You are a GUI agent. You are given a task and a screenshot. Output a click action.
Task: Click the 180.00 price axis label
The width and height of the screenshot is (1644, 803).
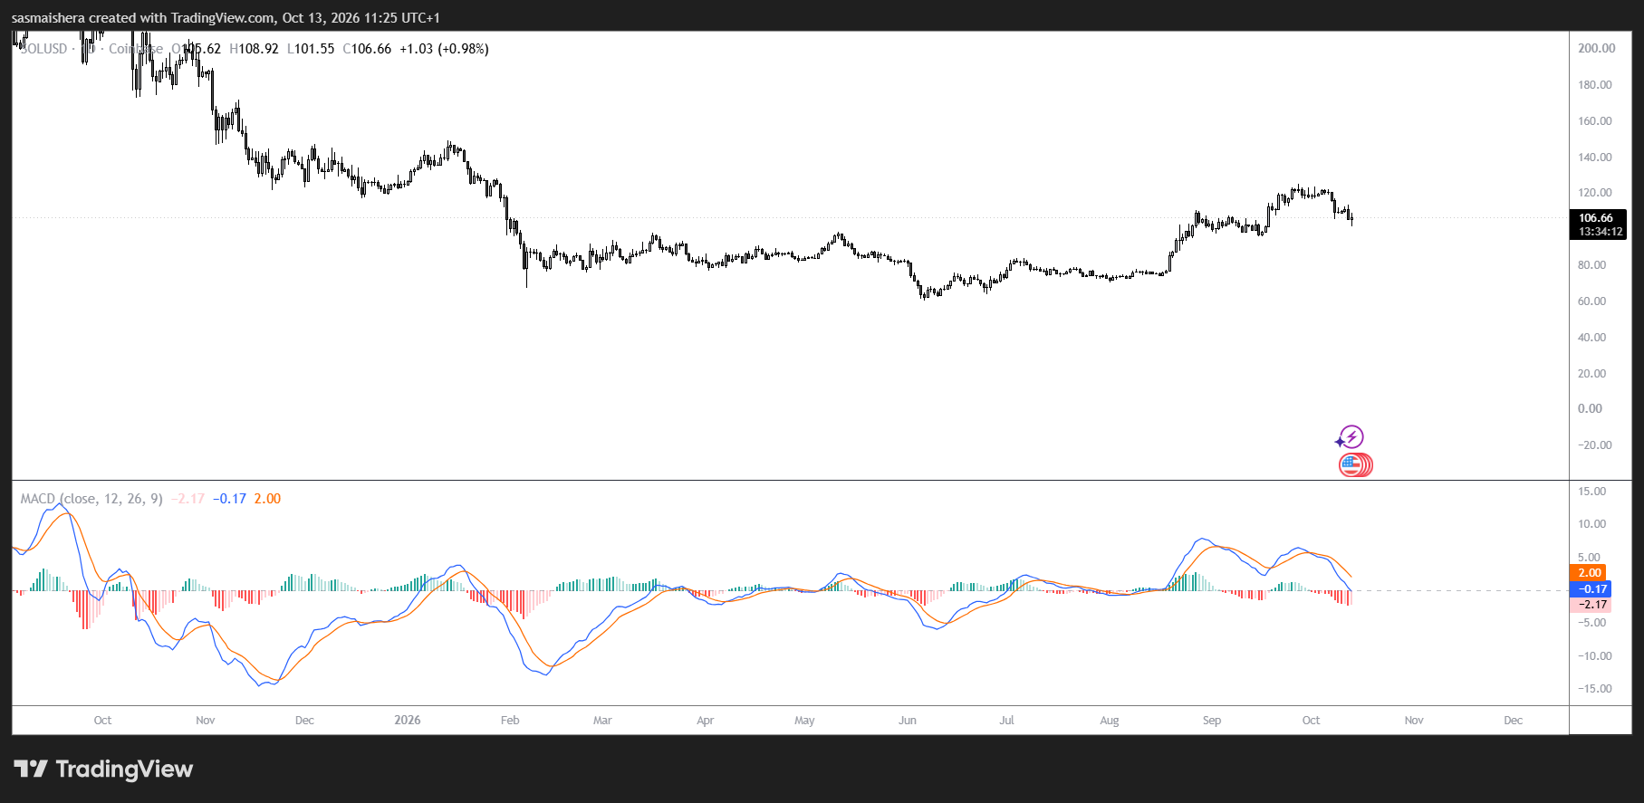(1595, 85)
